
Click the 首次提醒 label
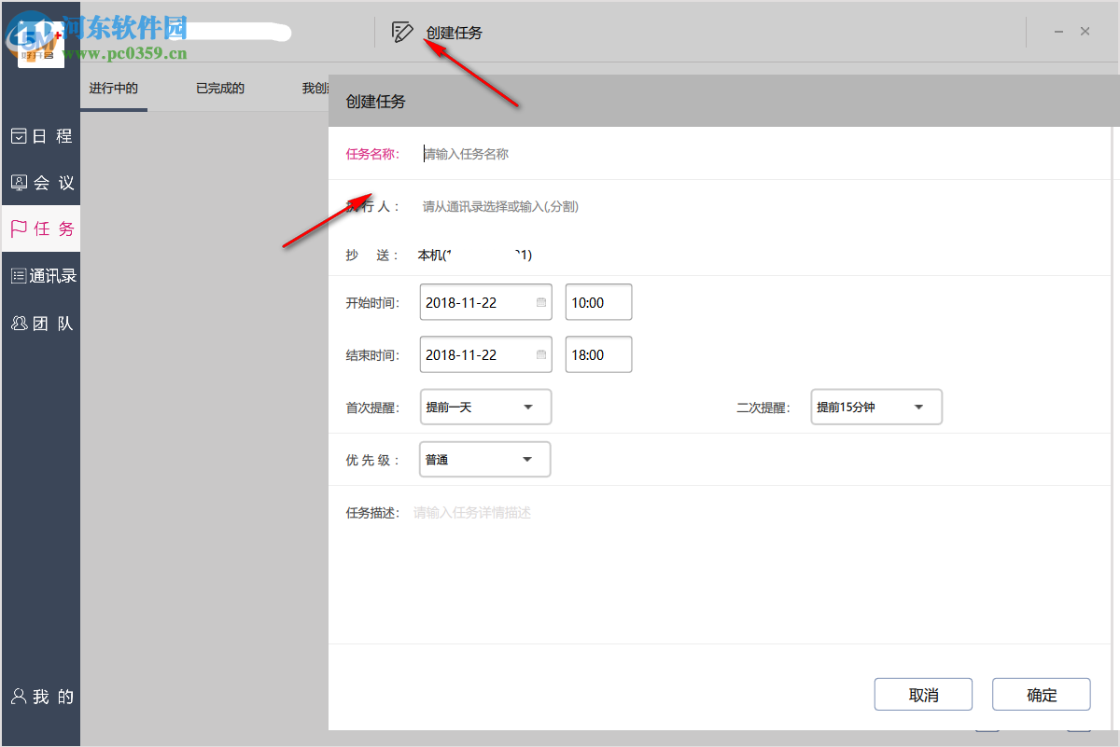pos(372,408)
